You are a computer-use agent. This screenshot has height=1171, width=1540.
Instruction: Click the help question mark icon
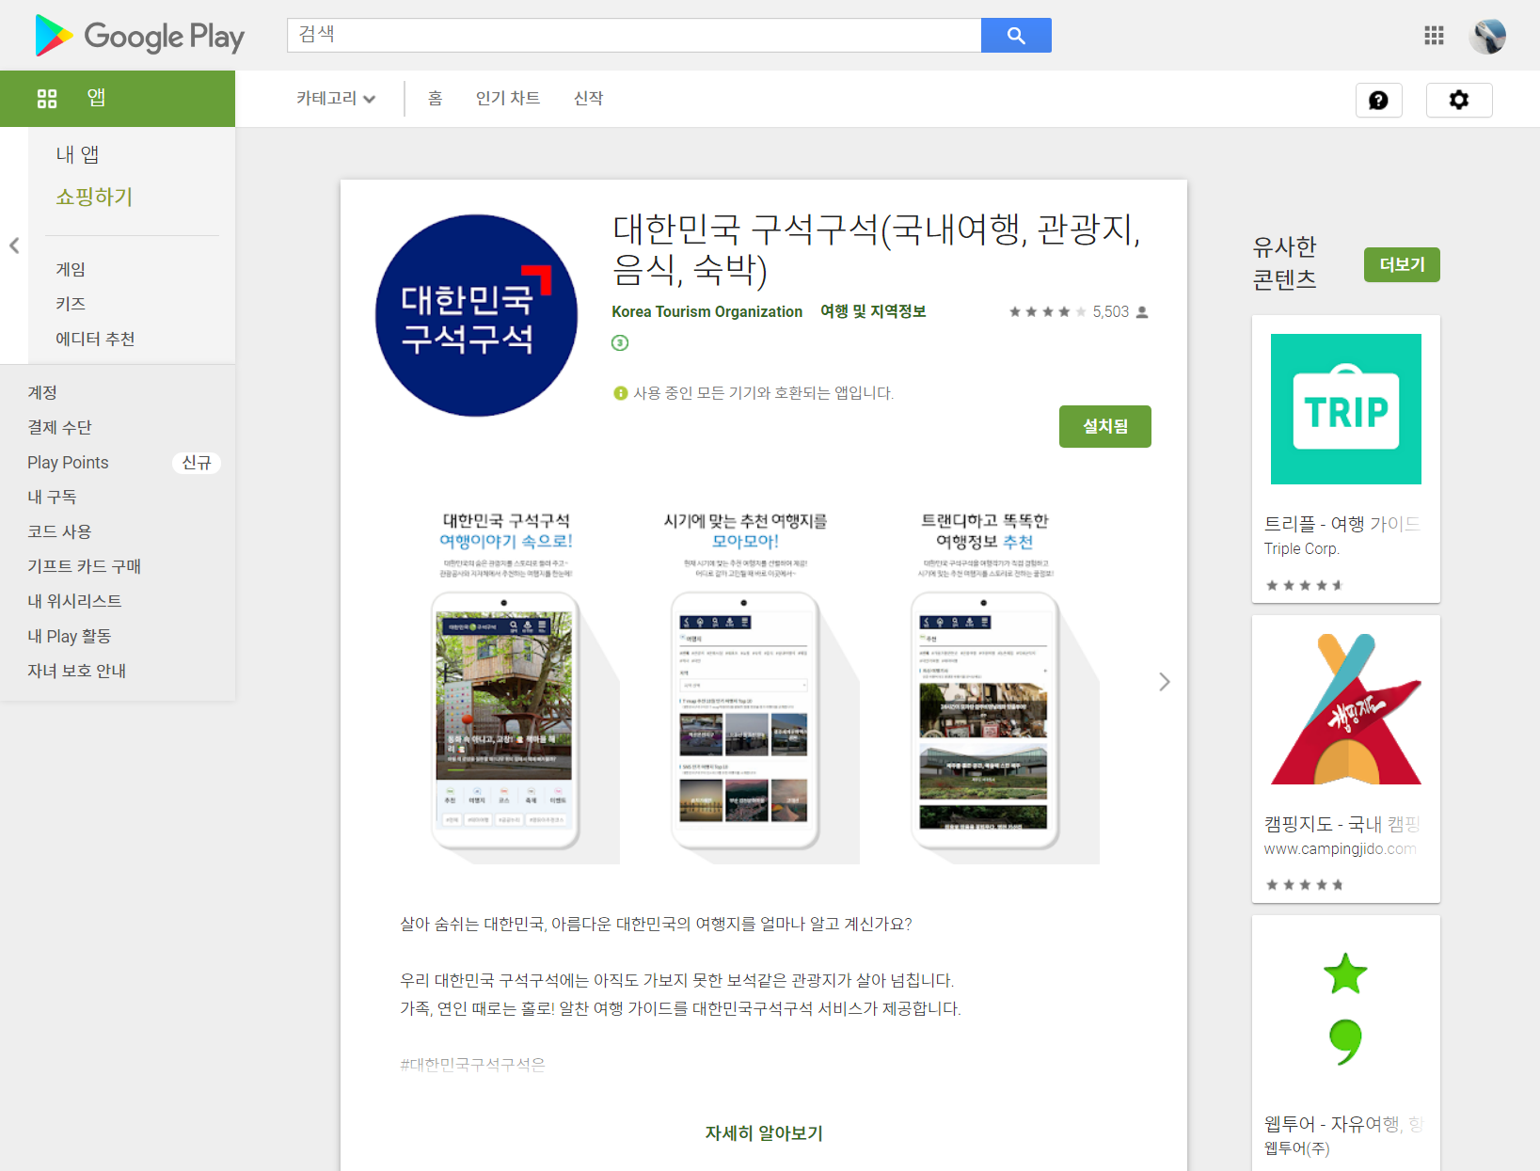tap(1378, 100)
